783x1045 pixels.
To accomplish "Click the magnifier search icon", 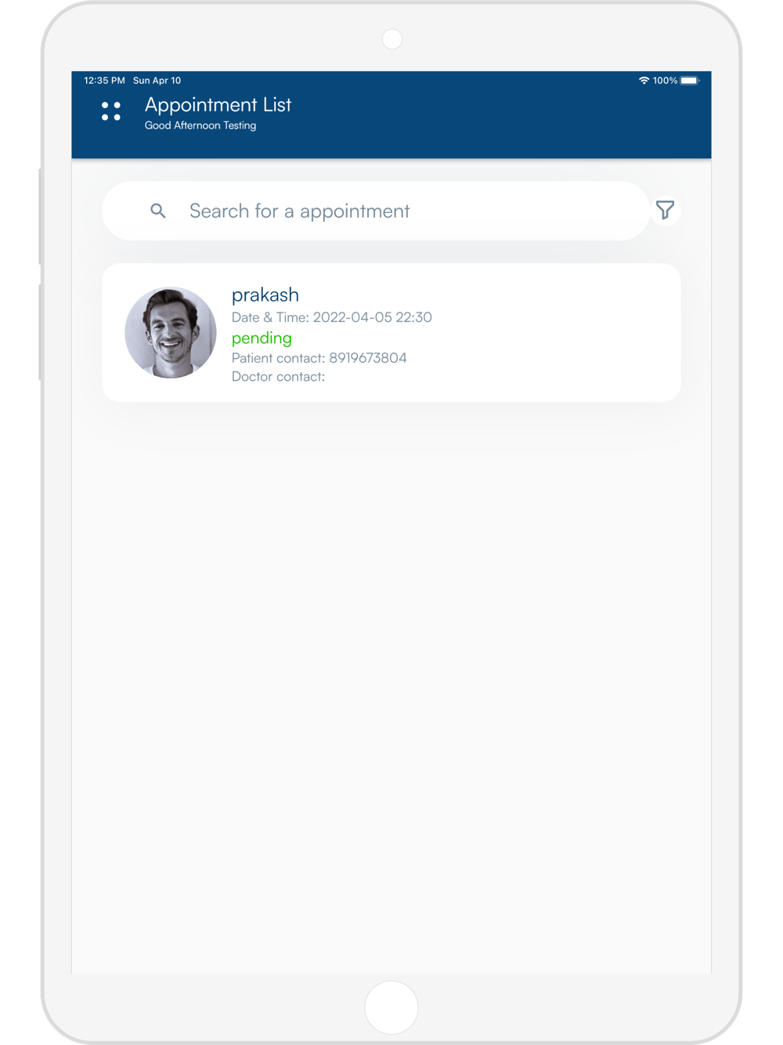I will click(158, 211).
